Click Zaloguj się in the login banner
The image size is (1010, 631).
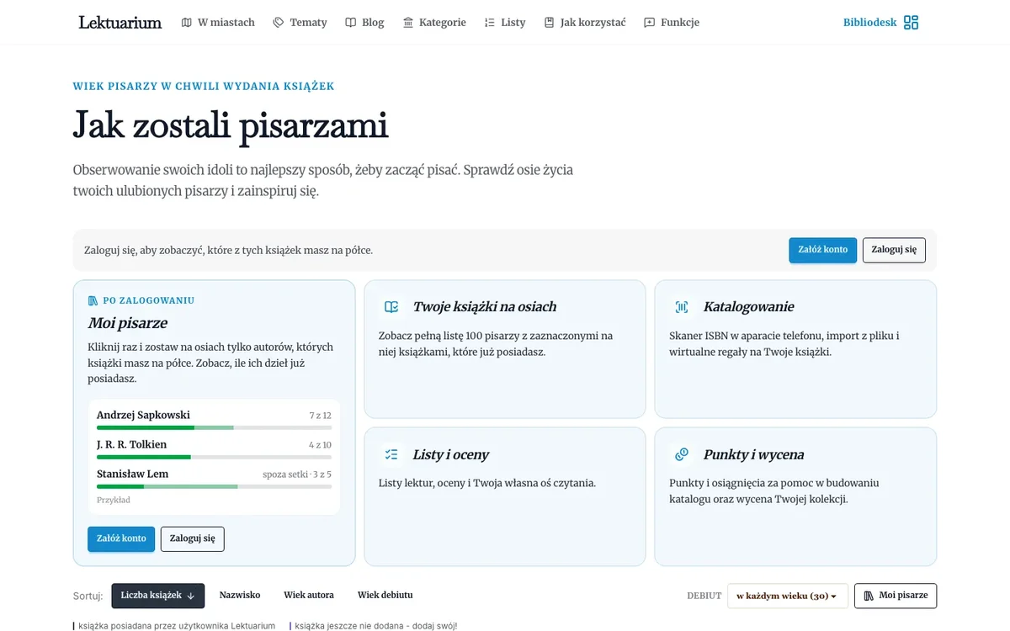point(894,250)
